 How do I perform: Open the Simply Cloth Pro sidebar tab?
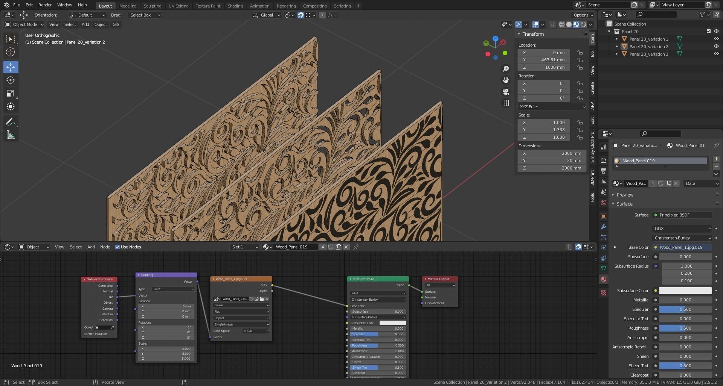[x=592, y=147]
